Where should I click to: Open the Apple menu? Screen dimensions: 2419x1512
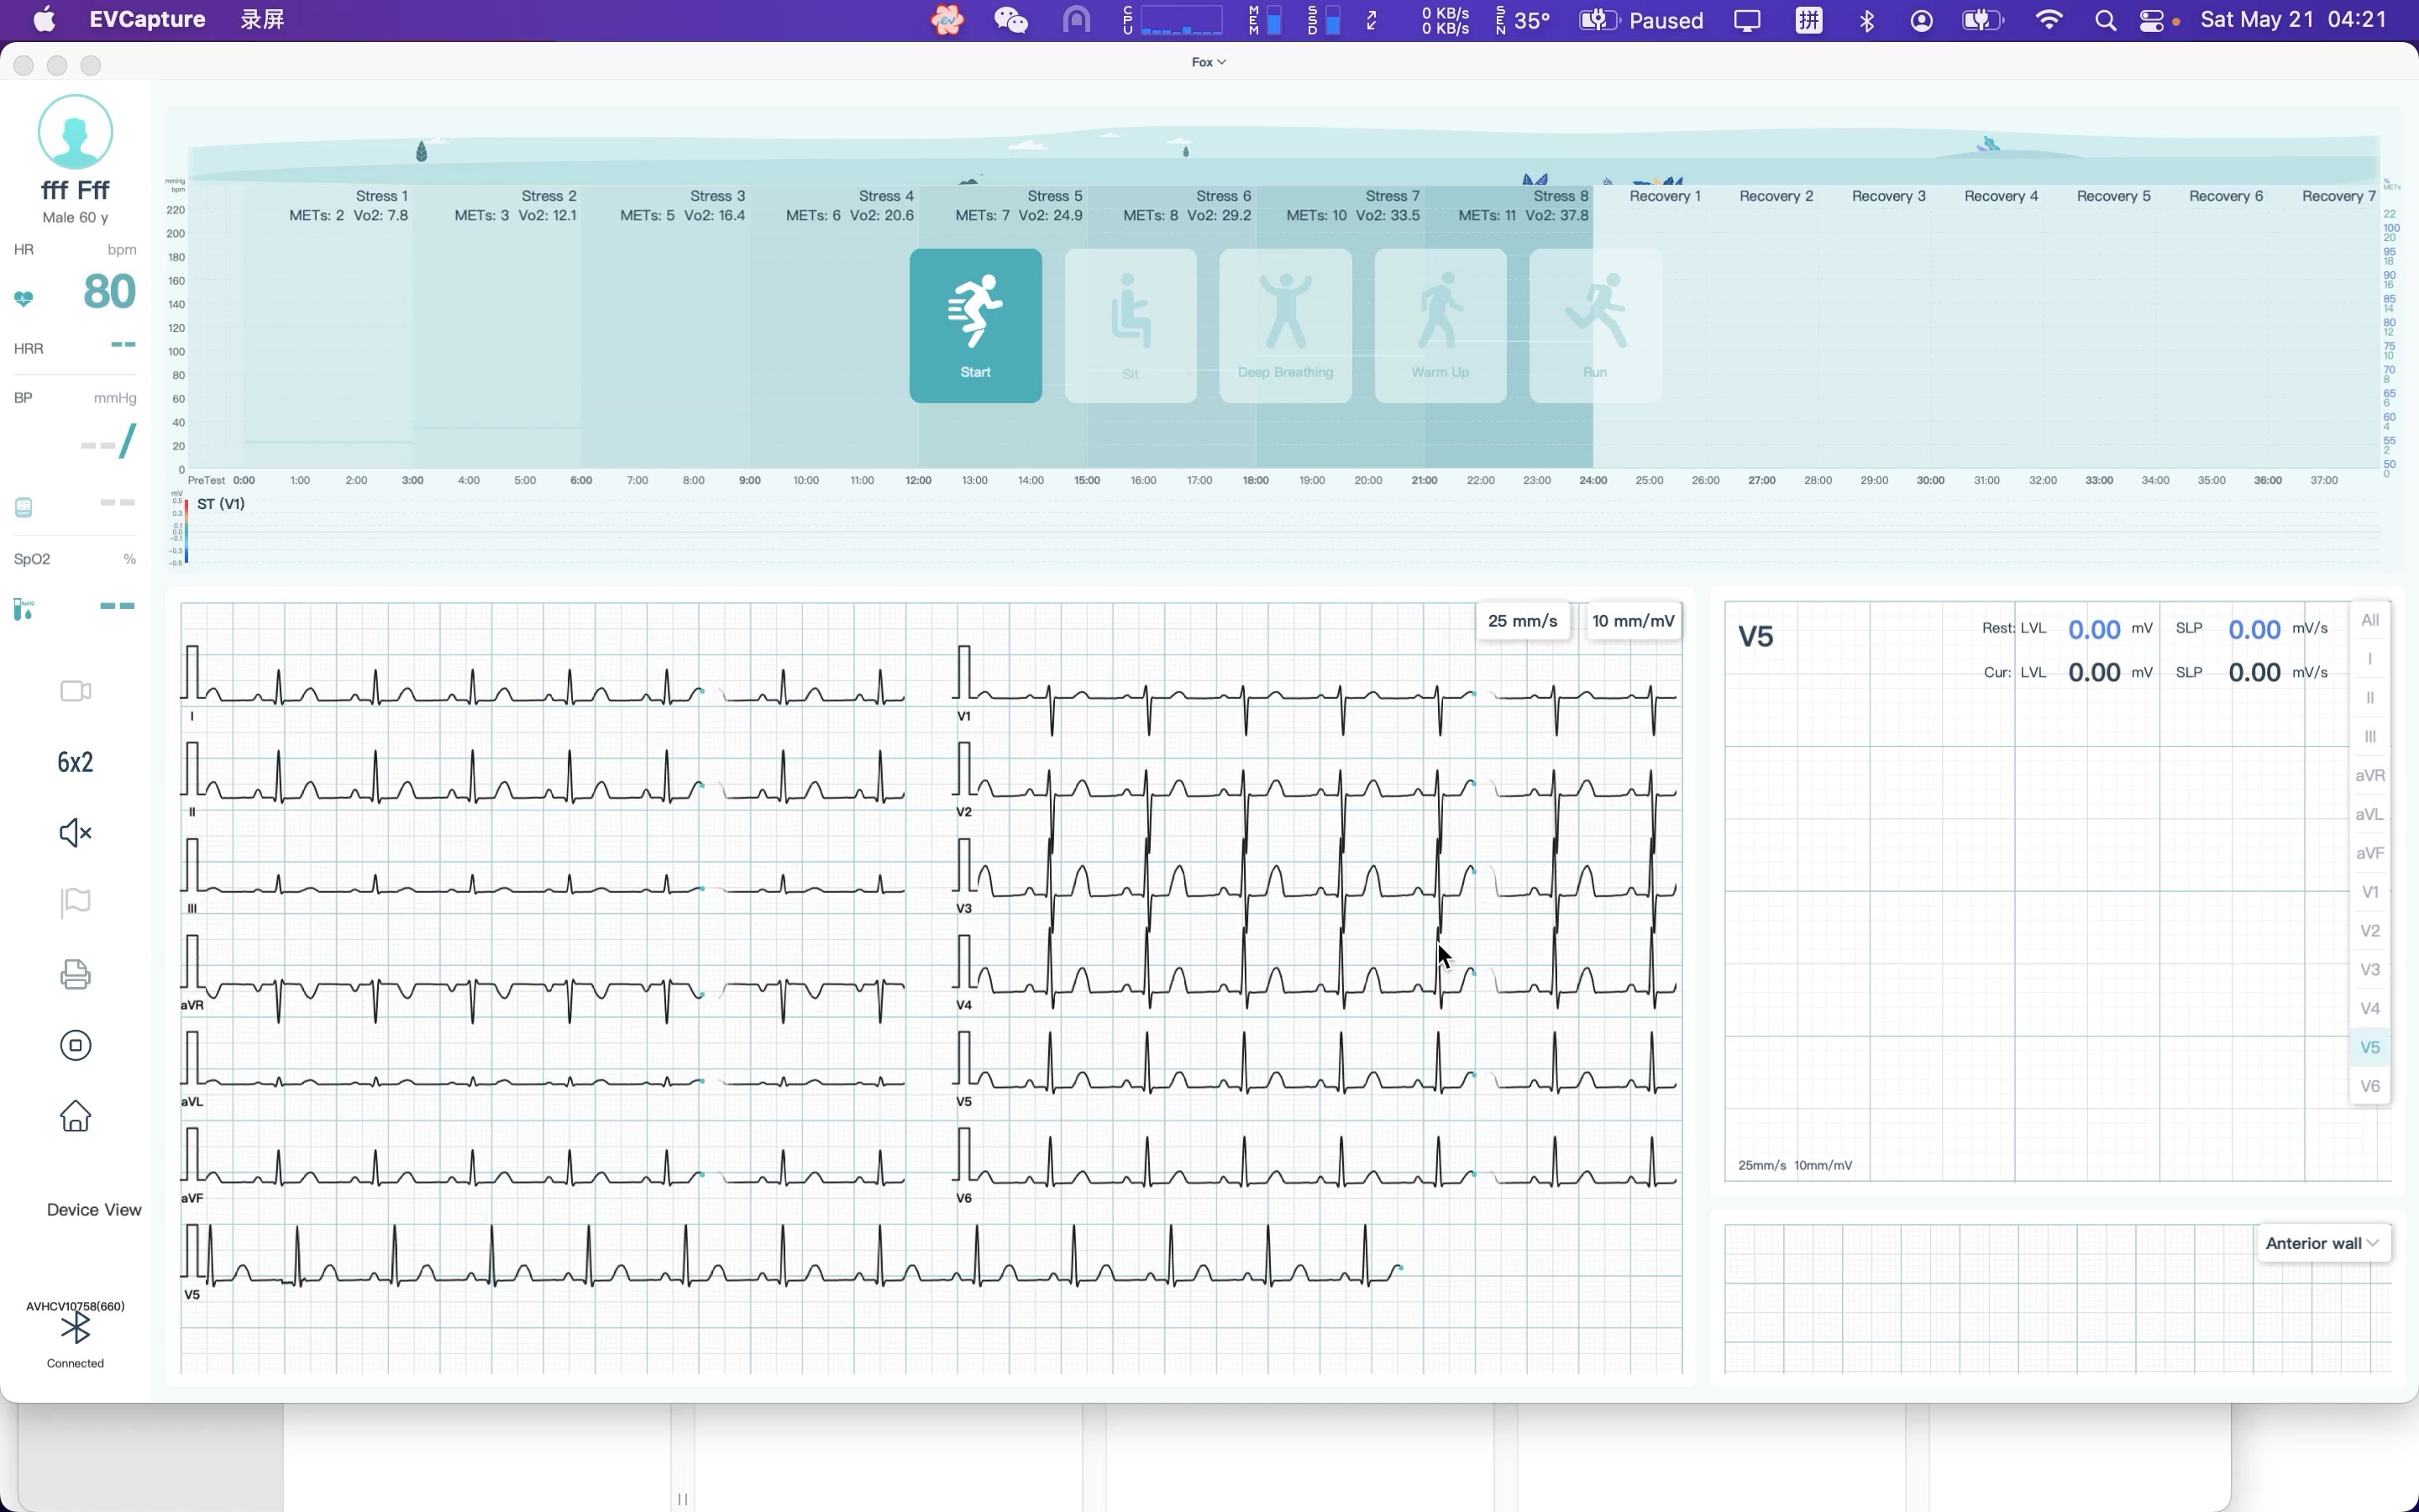pos(45,20)
